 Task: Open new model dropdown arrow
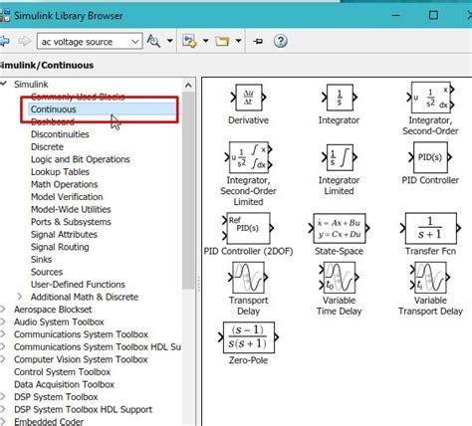(206, 41)
